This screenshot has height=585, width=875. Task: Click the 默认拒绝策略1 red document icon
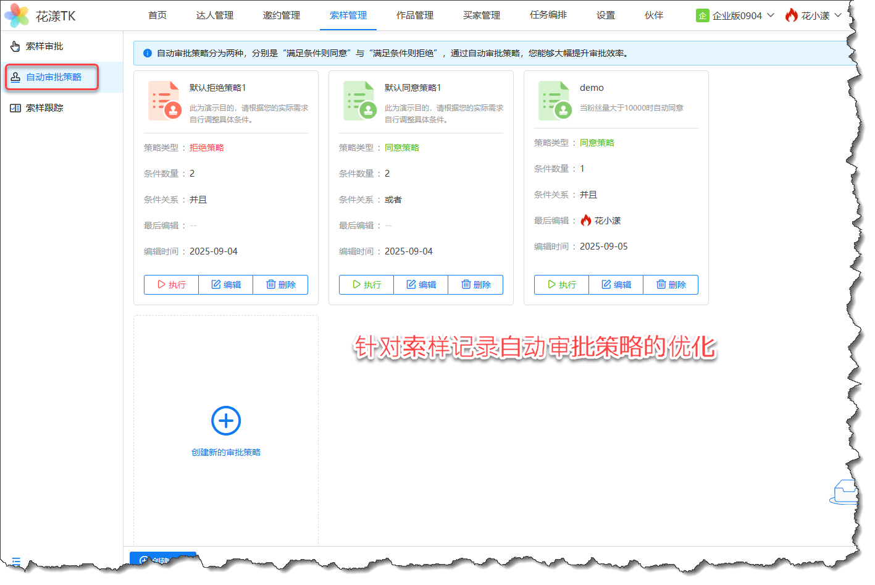pyautogui.click(x=164, y=100)
